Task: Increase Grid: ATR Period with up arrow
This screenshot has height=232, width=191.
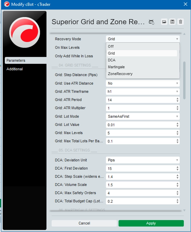Action: (177, 99)
